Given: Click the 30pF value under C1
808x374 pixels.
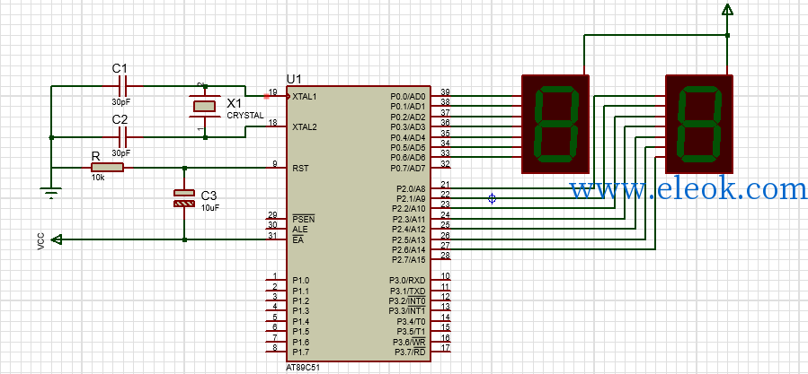Looking at the screenshot, I should [x=120, y=102].
